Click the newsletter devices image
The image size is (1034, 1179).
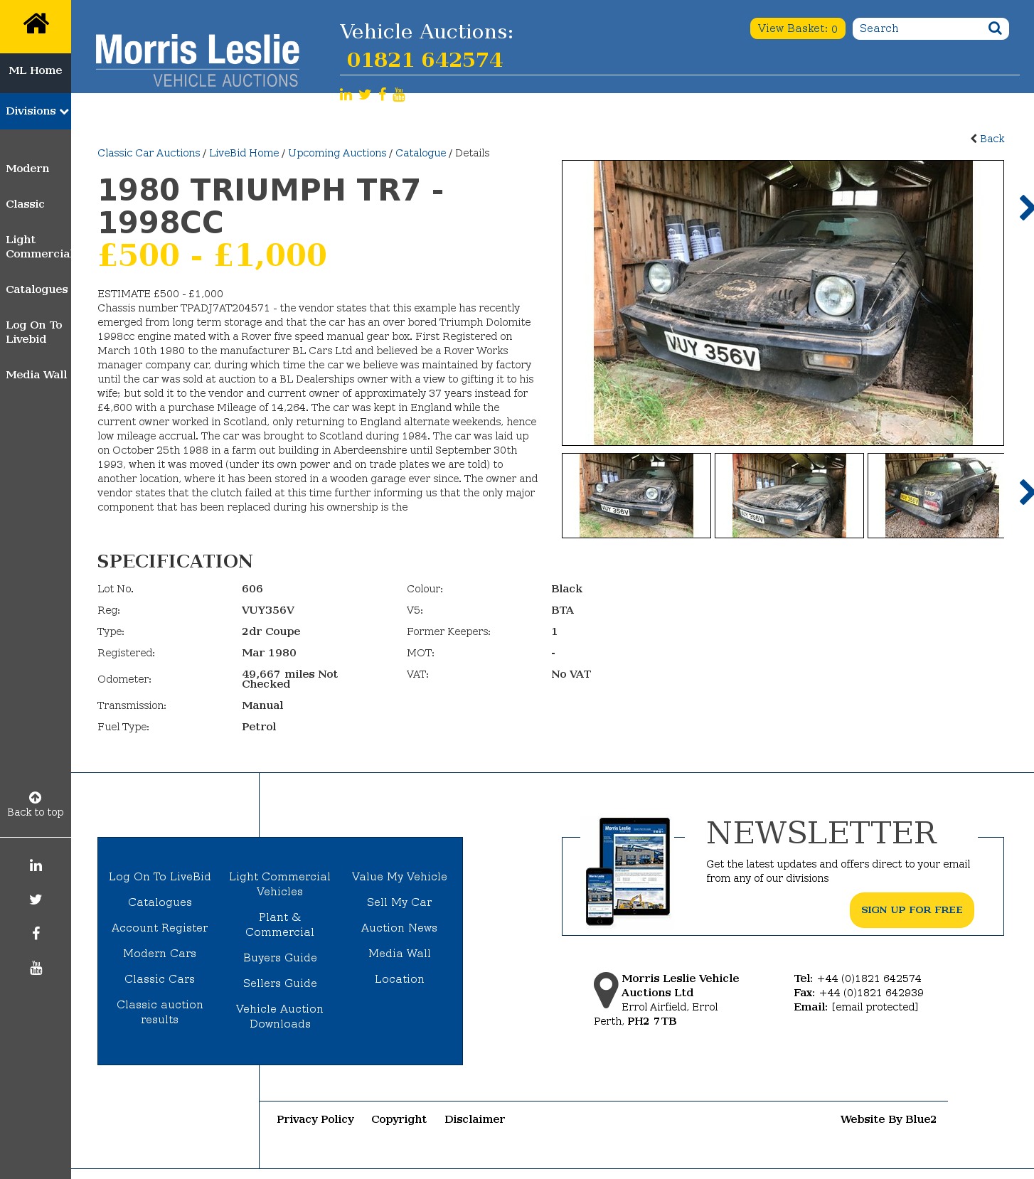(x=628, y=871)
